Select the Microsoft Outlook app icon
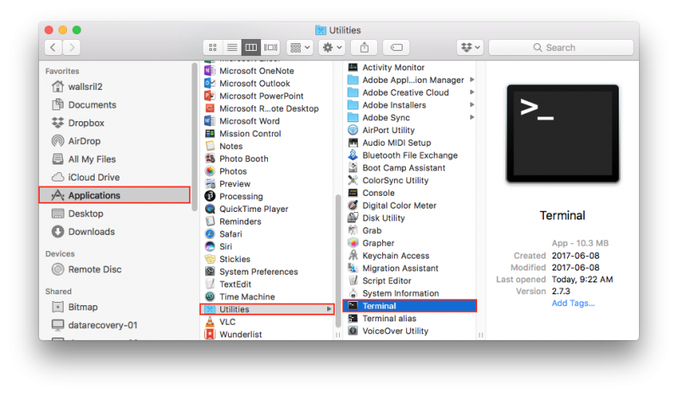678x396 pixels. coord(209,83)
